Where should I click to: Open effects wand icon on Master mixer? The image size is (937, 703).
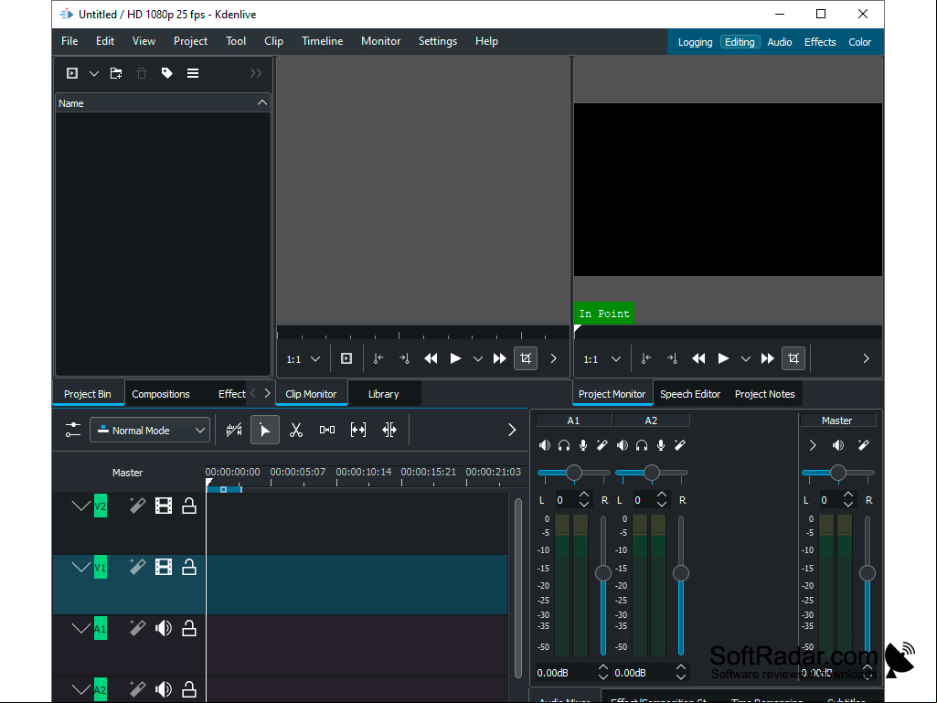point(864,445)
